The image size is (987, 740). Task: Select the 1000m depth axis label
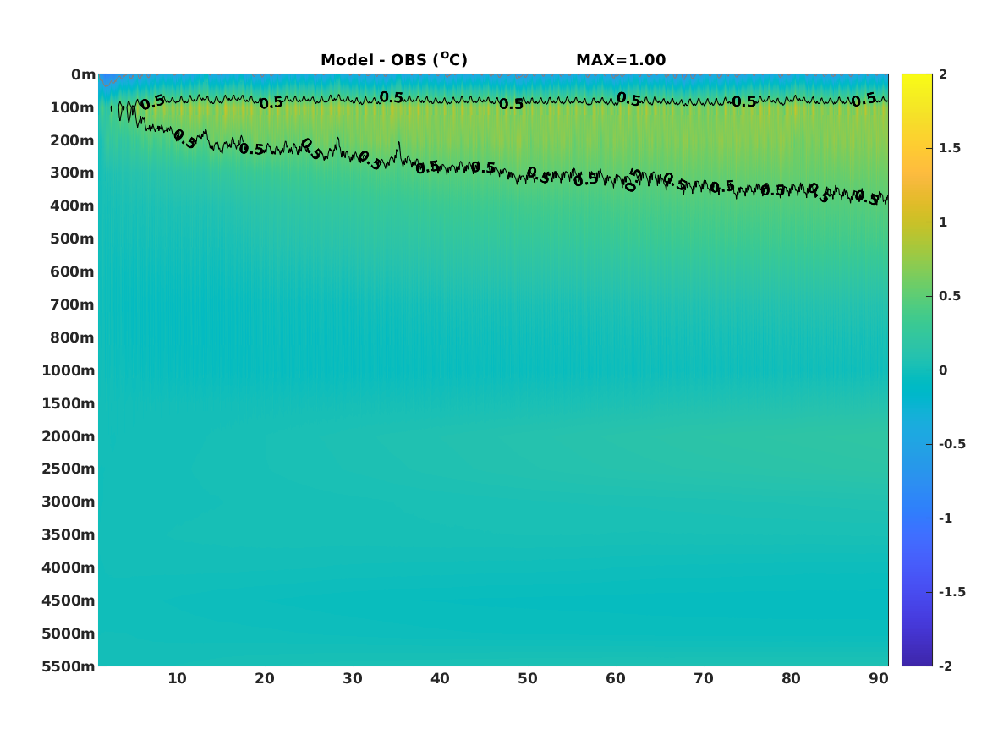(69, 370)
